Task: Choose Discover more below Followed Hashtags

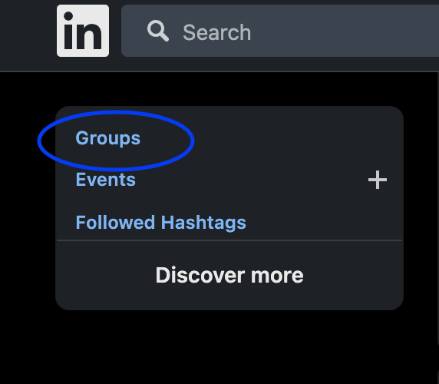Action: point(229,275)
